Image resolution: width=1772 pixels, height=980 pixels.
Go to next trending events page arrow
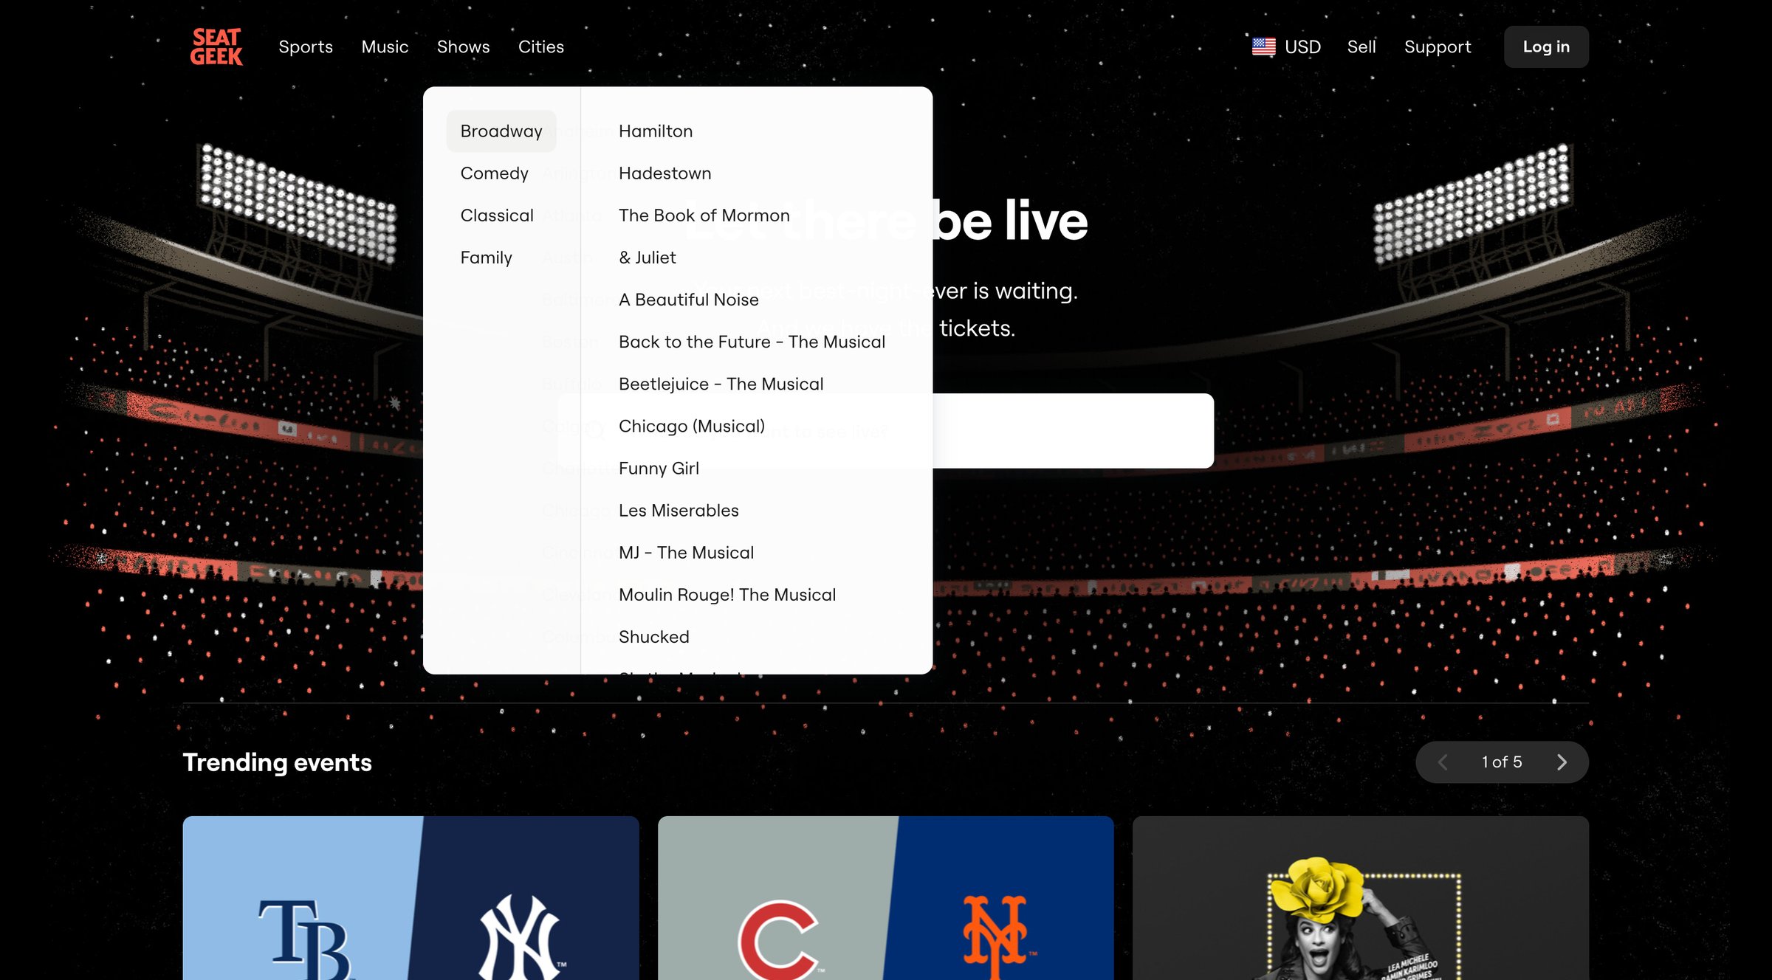pos(1562,762)
